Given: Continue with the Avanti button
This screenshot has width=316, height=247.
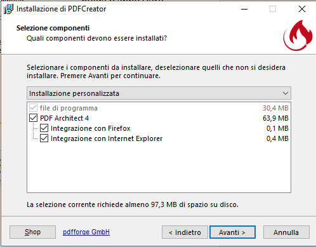Looking at the screenshot, I should point(232,232).
